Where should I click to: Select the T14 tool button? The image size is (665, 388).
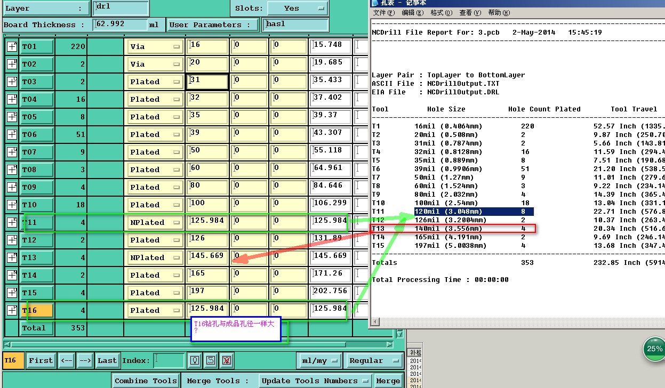tap(36, 276)
